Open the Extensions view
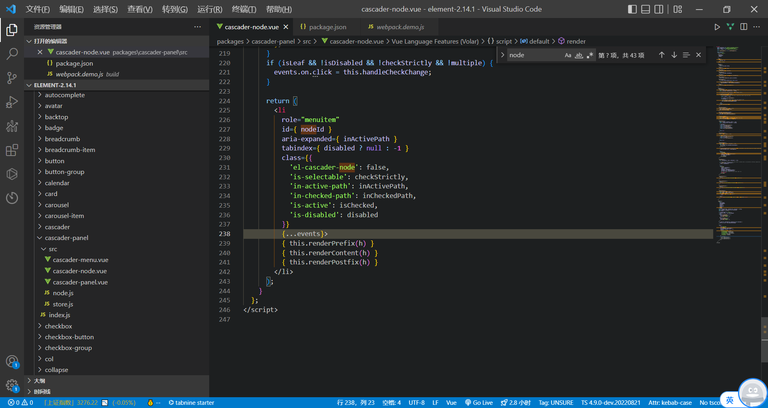768x408 pixels. (12, 150)
